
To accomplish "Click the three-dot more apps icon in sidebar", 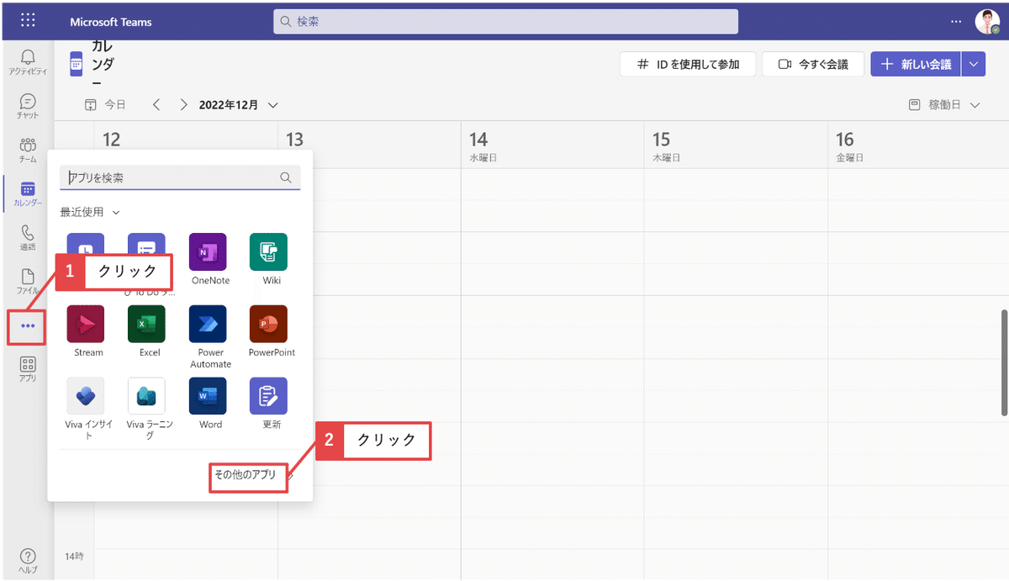I will tap(28, 326).
